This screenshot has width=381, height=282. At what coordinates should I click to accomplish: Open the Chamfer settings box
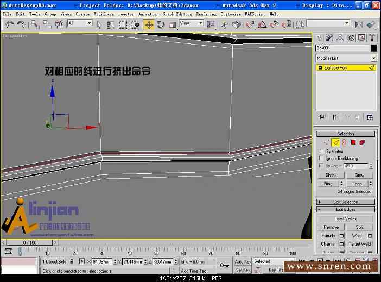point(341,244)
